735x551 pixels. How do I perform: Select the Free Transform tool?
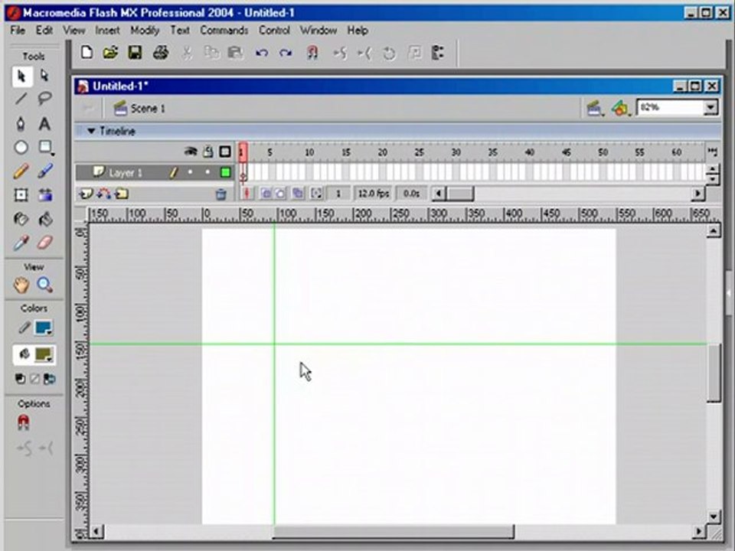tap(21, 195)
